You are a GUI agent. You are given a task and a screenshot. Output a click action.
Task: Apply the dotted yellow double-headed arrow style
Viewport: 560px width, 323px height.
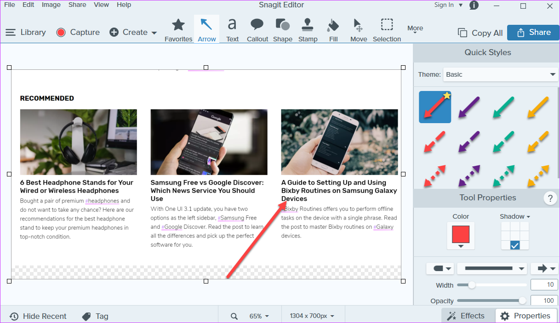tap(538, 176)
